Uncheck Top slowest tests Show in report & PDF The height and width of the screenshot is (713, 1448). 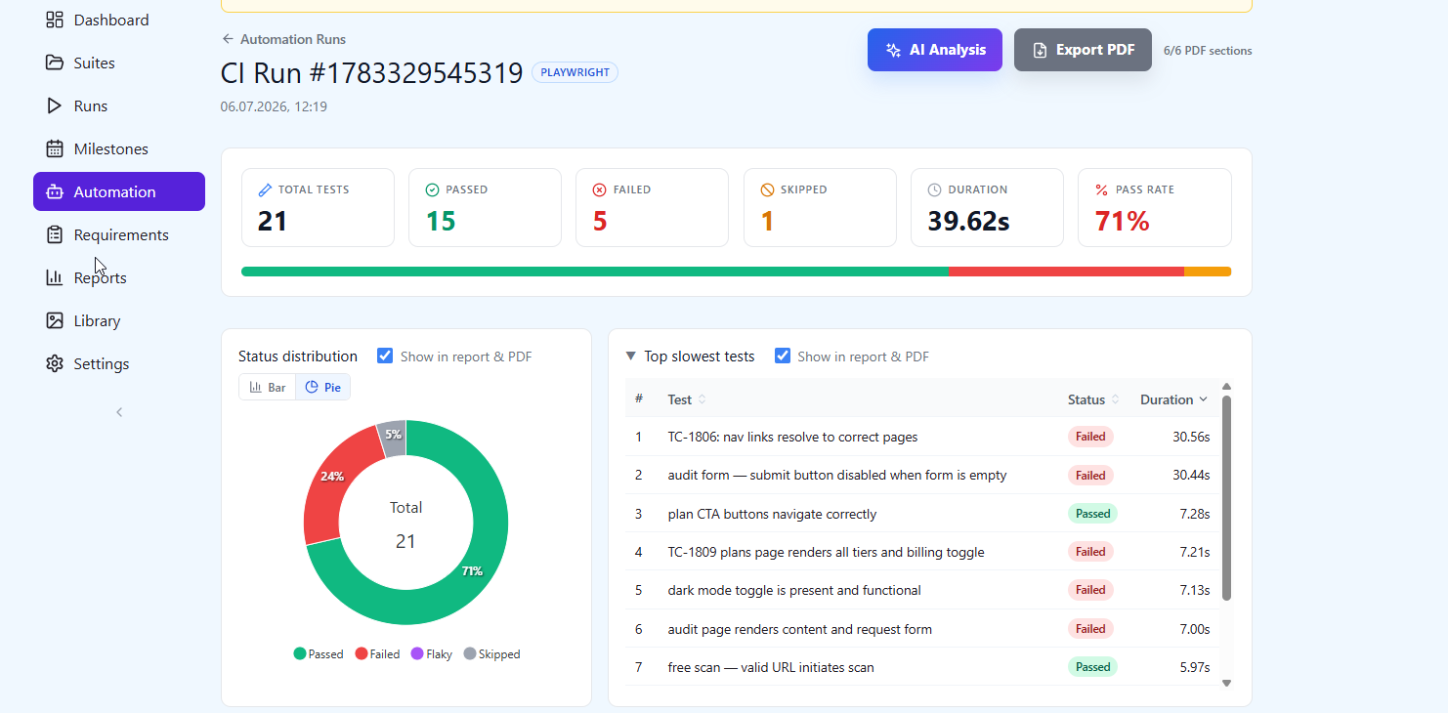tap(783, 356)
